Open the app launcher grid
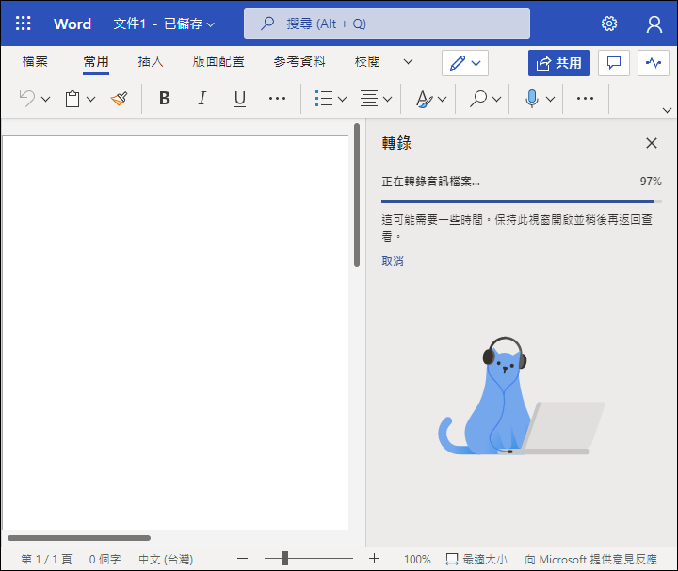 point(23,24)
